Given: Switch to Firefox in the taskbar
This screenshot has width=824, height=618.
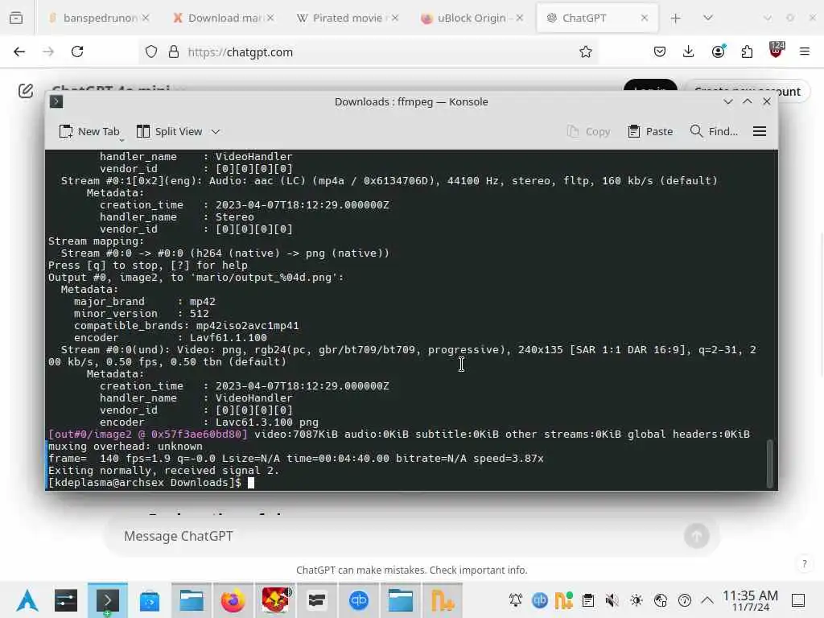Looking at the screenshot, I should (x=233, y=600).
